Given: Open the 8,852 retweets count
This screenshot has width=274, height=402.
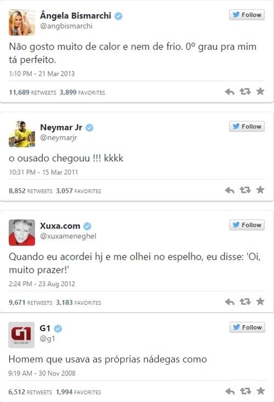Looking at the screenshot, I should 30,191.
